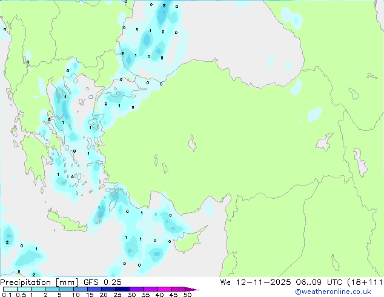Screen dimensions: 384x297
Task: Click the 'We 12-11-2025' date text
Action: pyautogui.click(x=256, y=282)
